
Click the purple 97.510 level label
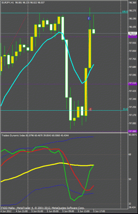pyautogui.click(x=133, y=83)
